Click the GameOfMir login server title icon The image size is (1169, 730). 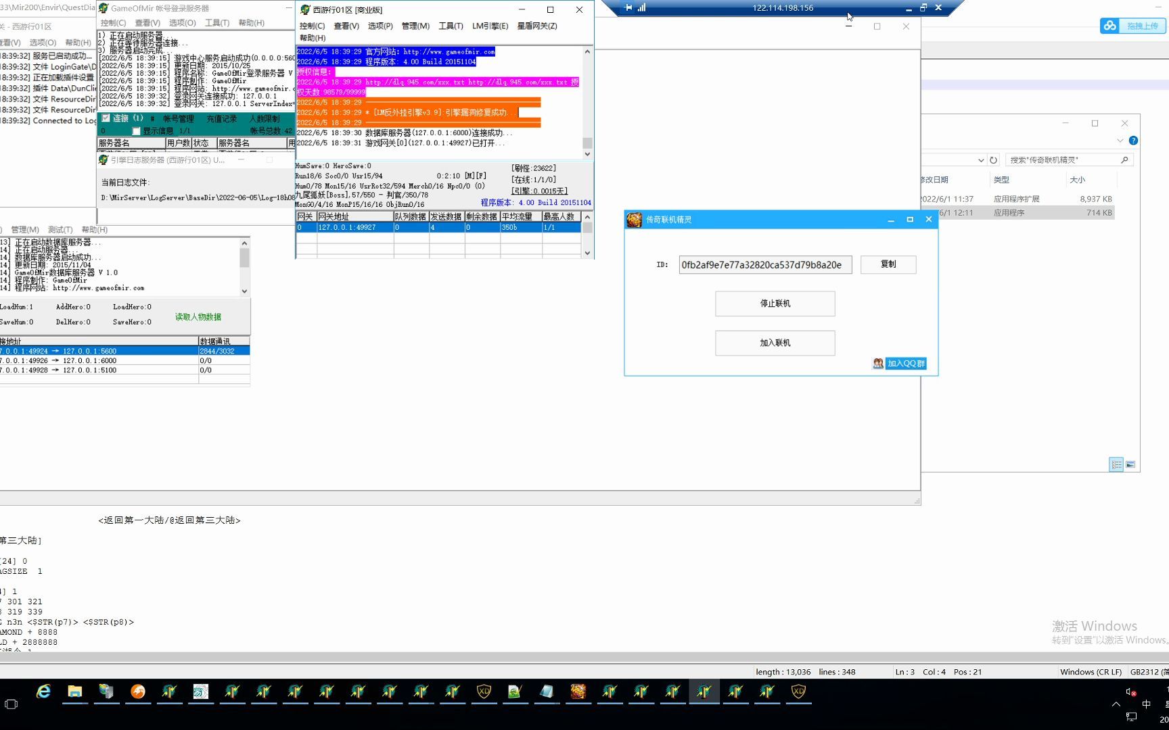104,8
